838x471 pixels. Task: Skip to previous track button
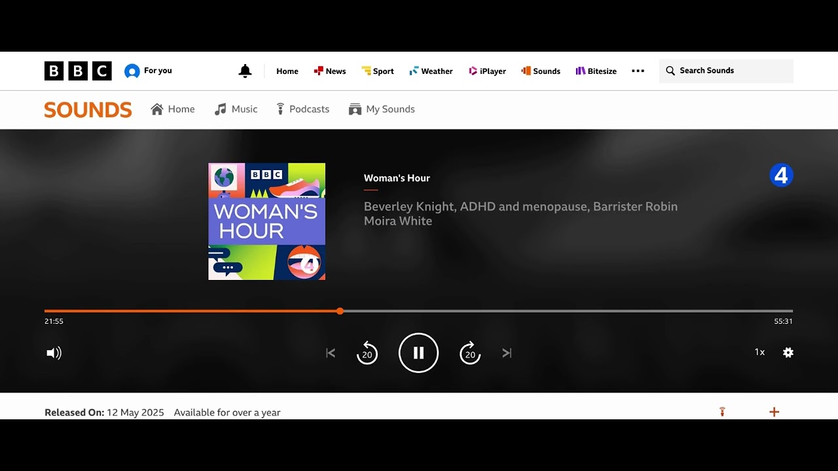pos(331,353)
